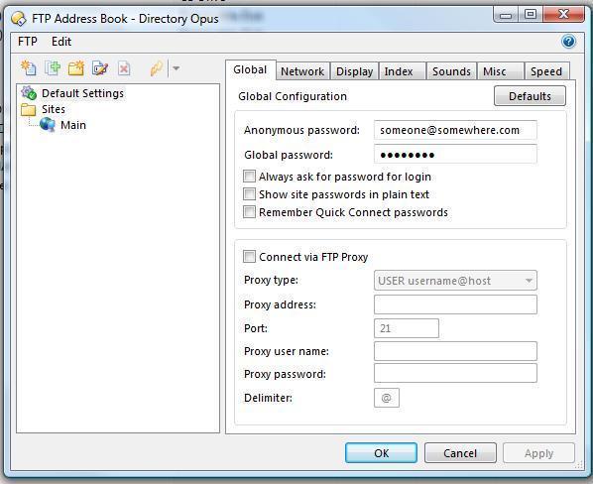This screenshot has height=484, width=593.
Task: Click the Delete entry red X icon
Action: [x=124, y=68]
